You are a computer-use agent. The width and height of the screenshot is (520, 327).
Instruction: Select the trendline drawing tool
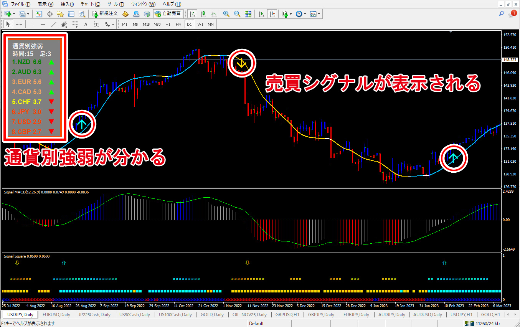54,24
